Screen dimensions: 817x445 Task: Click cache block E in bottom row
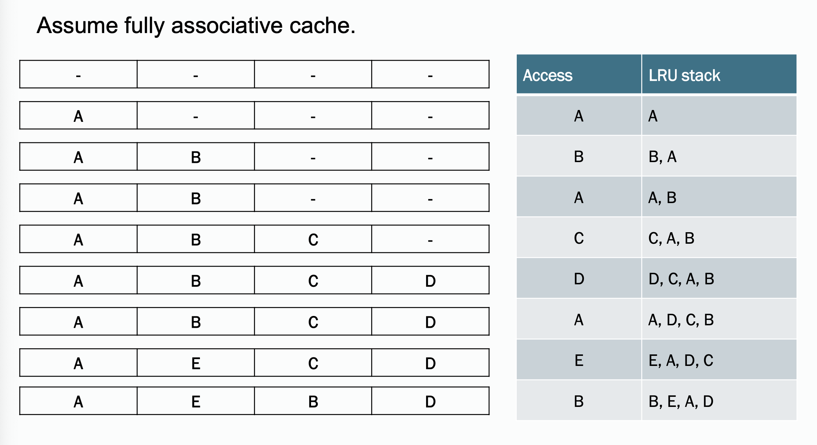[x=196, y=401]
